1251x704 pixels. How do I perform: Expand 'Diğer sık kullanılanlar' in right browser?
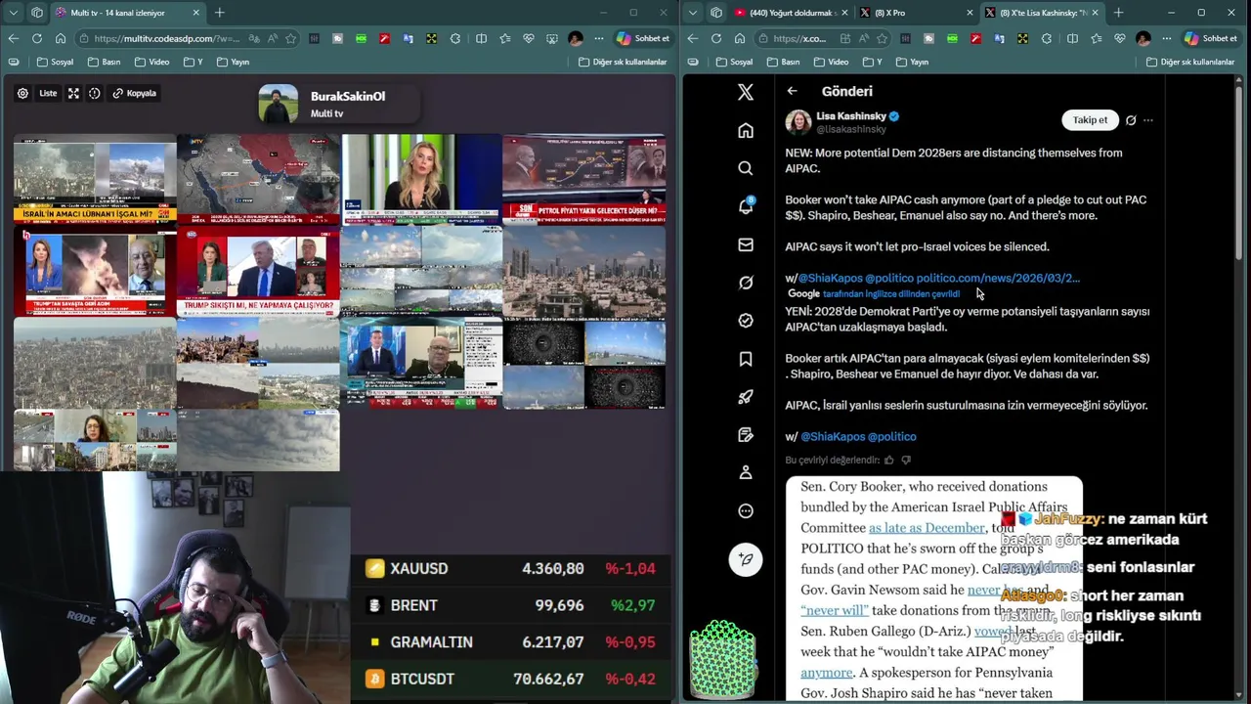pyautogui.click(x=1189, y=62)
